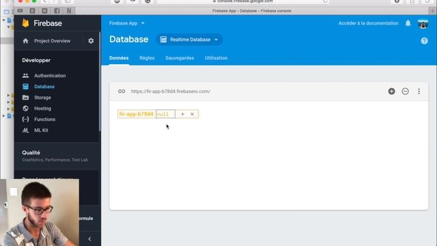Image resolution: width=437 pixels, height=246 pixels.
Task: Select the Firebase console browser tab
Action: pyautogui.click(x=252, y=11)
